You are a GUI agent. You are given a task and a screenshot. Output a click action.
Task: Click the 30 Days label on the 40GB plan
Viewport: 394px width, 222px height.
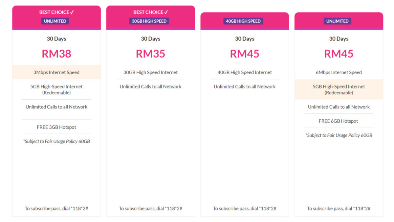point(245,39)
